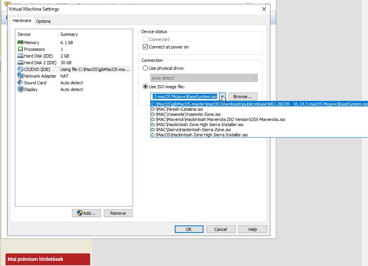
Task: Pick D:\MAC High Sierra Installer.iso entry
Action: coord(259,125)
